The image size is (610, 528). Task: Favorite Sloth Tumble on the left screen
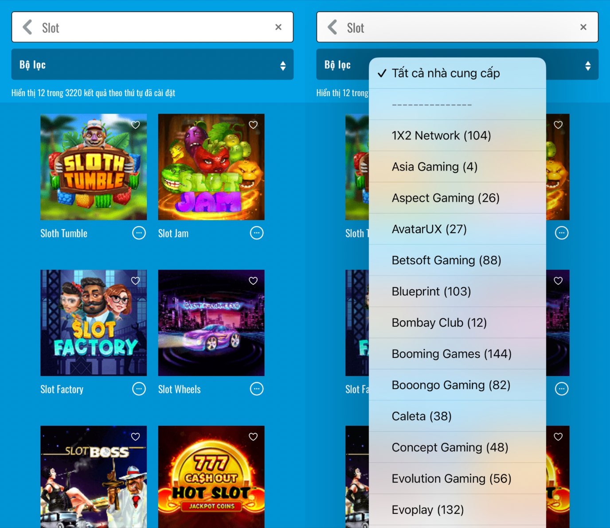[136, 125]
